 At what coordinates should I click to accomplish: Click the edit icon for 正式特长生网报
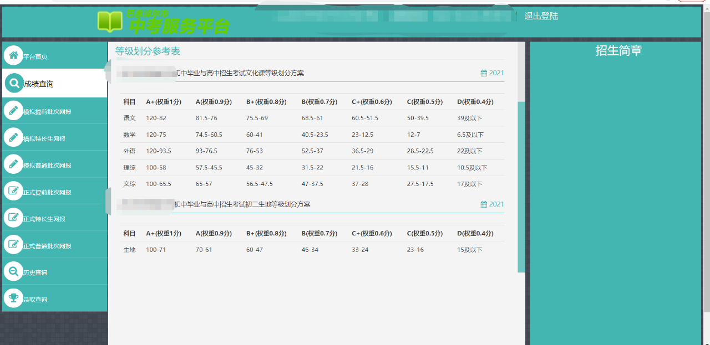click(x=13, y=218)
